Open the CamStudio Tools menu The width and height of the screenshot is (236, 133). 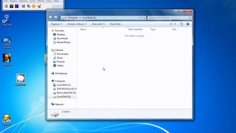tap(32, 1)
